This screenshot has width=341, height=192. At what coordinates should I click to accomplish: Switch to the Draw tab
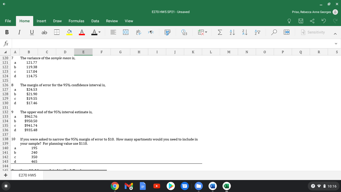click(57, 21)
